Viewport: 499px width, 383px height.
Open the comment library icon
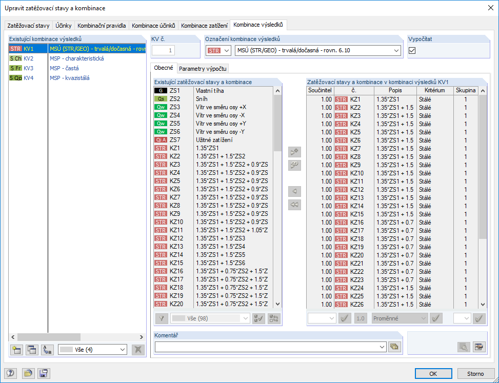(x=394, y=347)
